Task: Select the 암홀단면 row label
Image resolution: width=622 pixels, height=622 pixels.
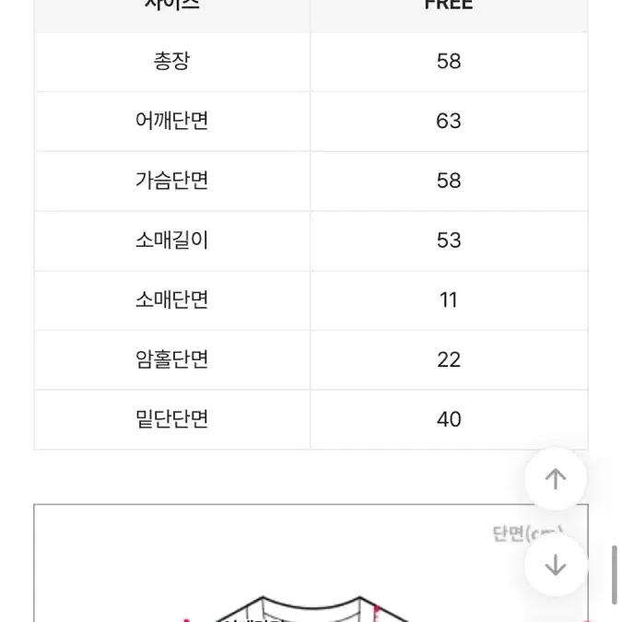Action: coord(171,359)
